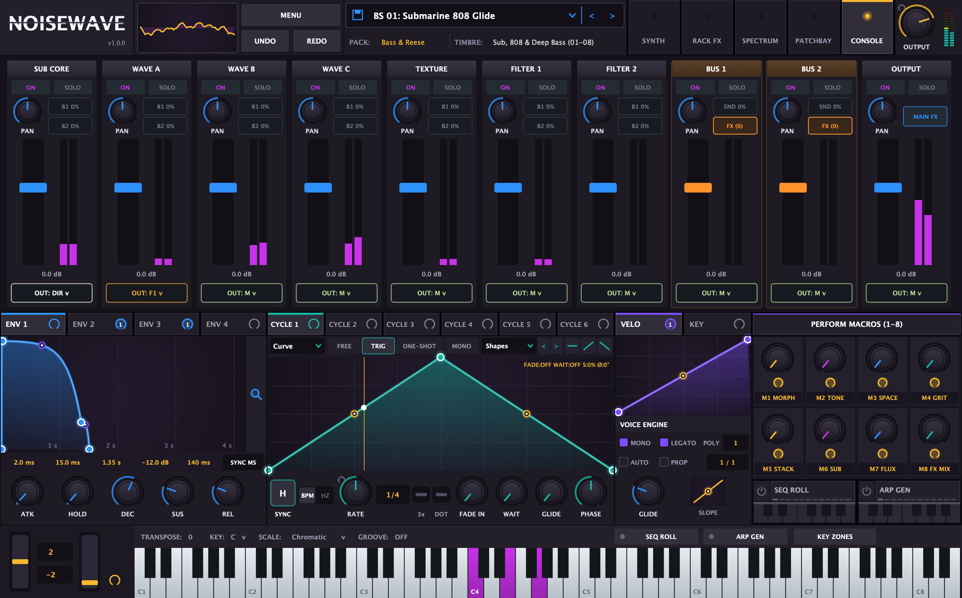
Task: Select the ENV 2 tab
Action: (x=99, y=324)
